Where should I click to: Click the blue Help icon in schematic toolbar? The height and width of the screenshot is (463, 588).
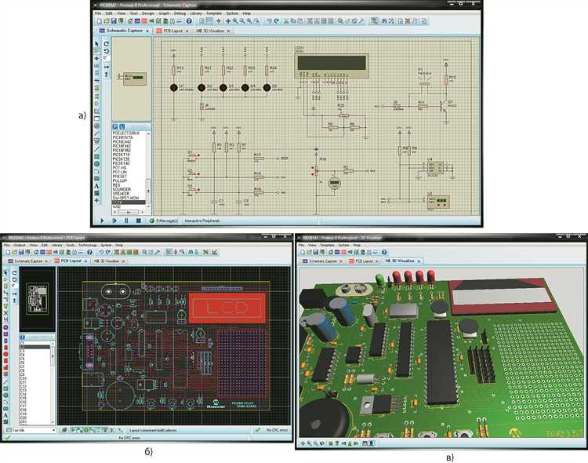pyautogui.click(x=189, y=21)
